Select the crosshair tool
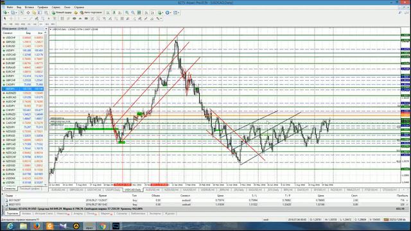 pyautogui.click(x=12, y=19)
